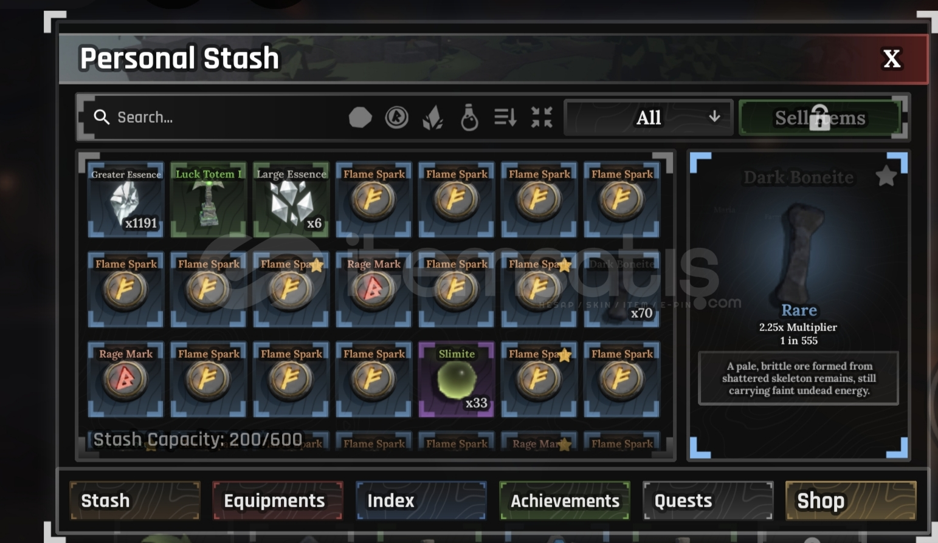This screenshot has width=938, height=543.
Task: Click the Sell Items button
Action: click(x=820, y=117)
